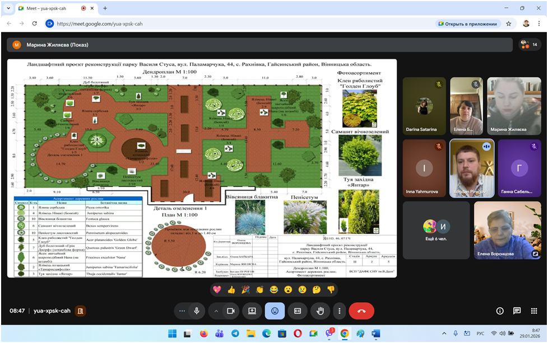548x343 pixels.
Task: Toggle the camera on or off
Action: pyautogui.click(x=230, y=311)
